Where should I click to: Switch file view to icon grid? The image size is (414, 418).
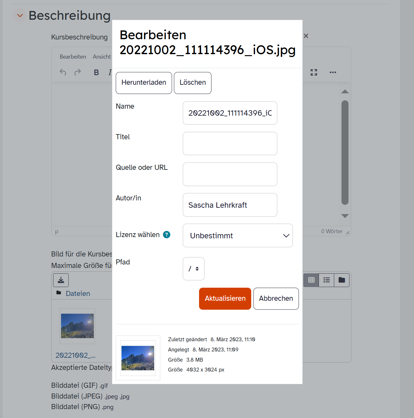click(311, 280)
